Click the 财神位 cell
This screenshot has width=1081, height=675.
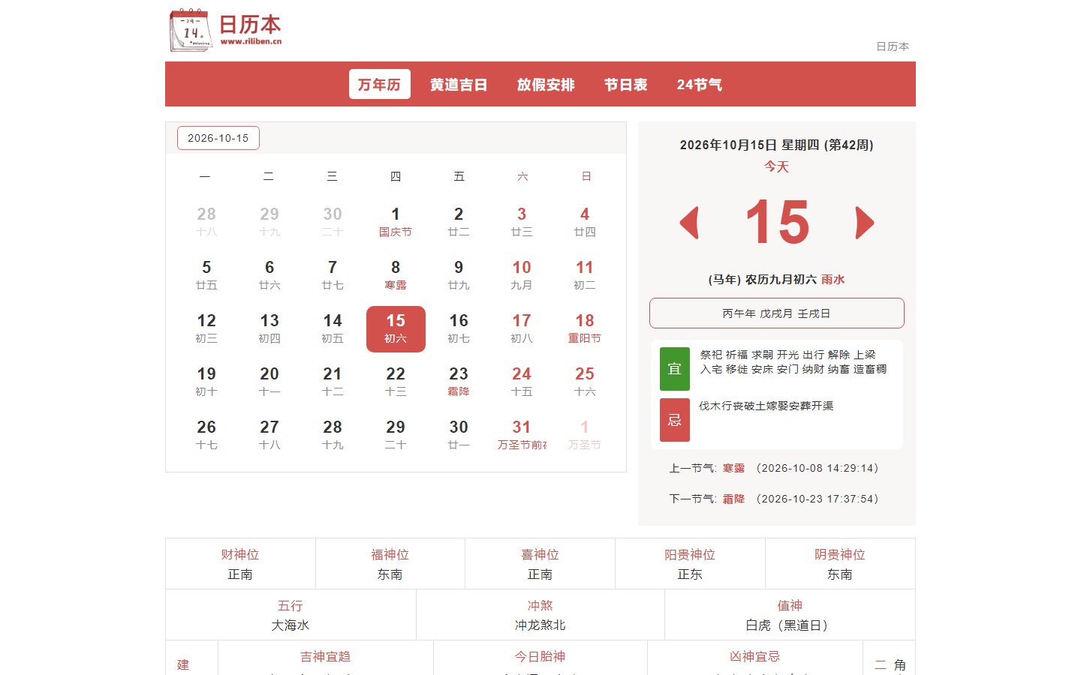point(240,564)
